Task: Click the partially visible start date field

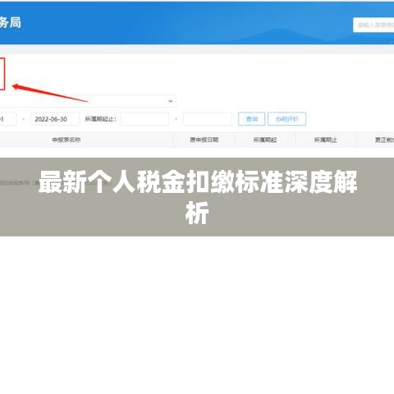Action: [x=8, y=119]
